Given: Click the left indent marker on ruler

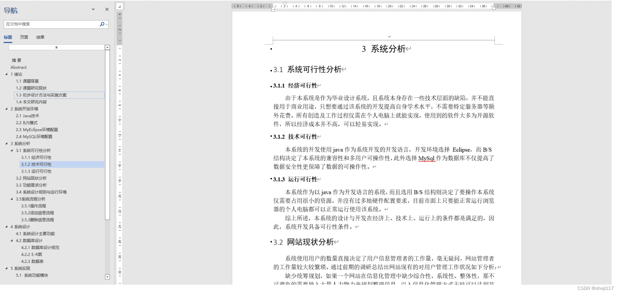Looking at the screenshot, I should pyautogui.click(x=273, y=9).
